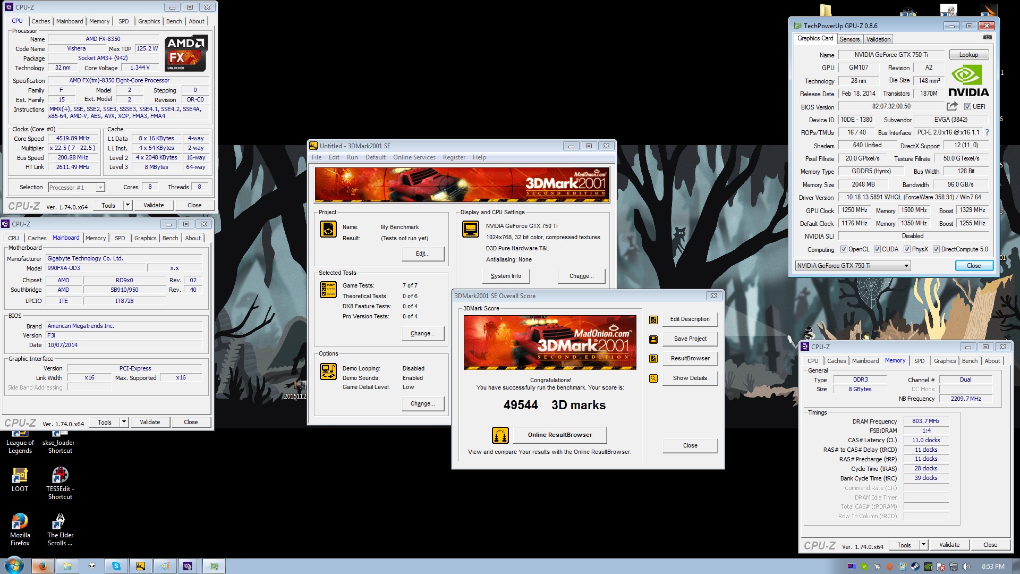Click the 49544 score text
1020x574 pixels.
(521, 405)
